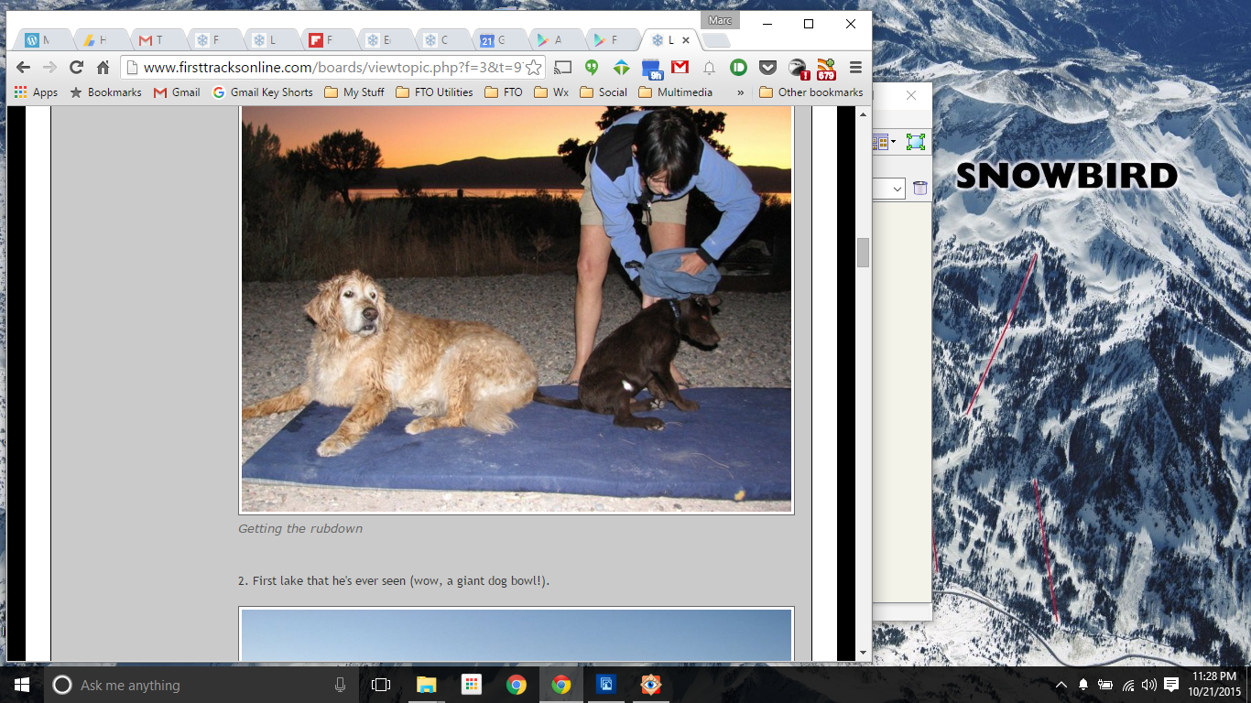
Task: Switch to the Gmail tab
Action: click(150, 40)
